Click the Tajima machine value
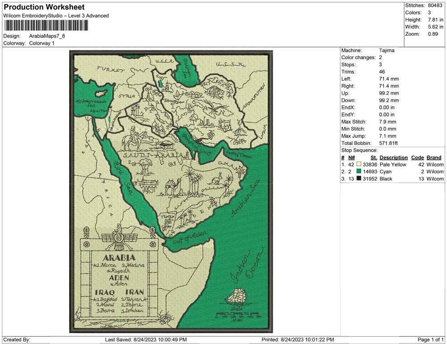Image resolution: width=447 pixels, height=344 pixels. click(x=386, y=51)
